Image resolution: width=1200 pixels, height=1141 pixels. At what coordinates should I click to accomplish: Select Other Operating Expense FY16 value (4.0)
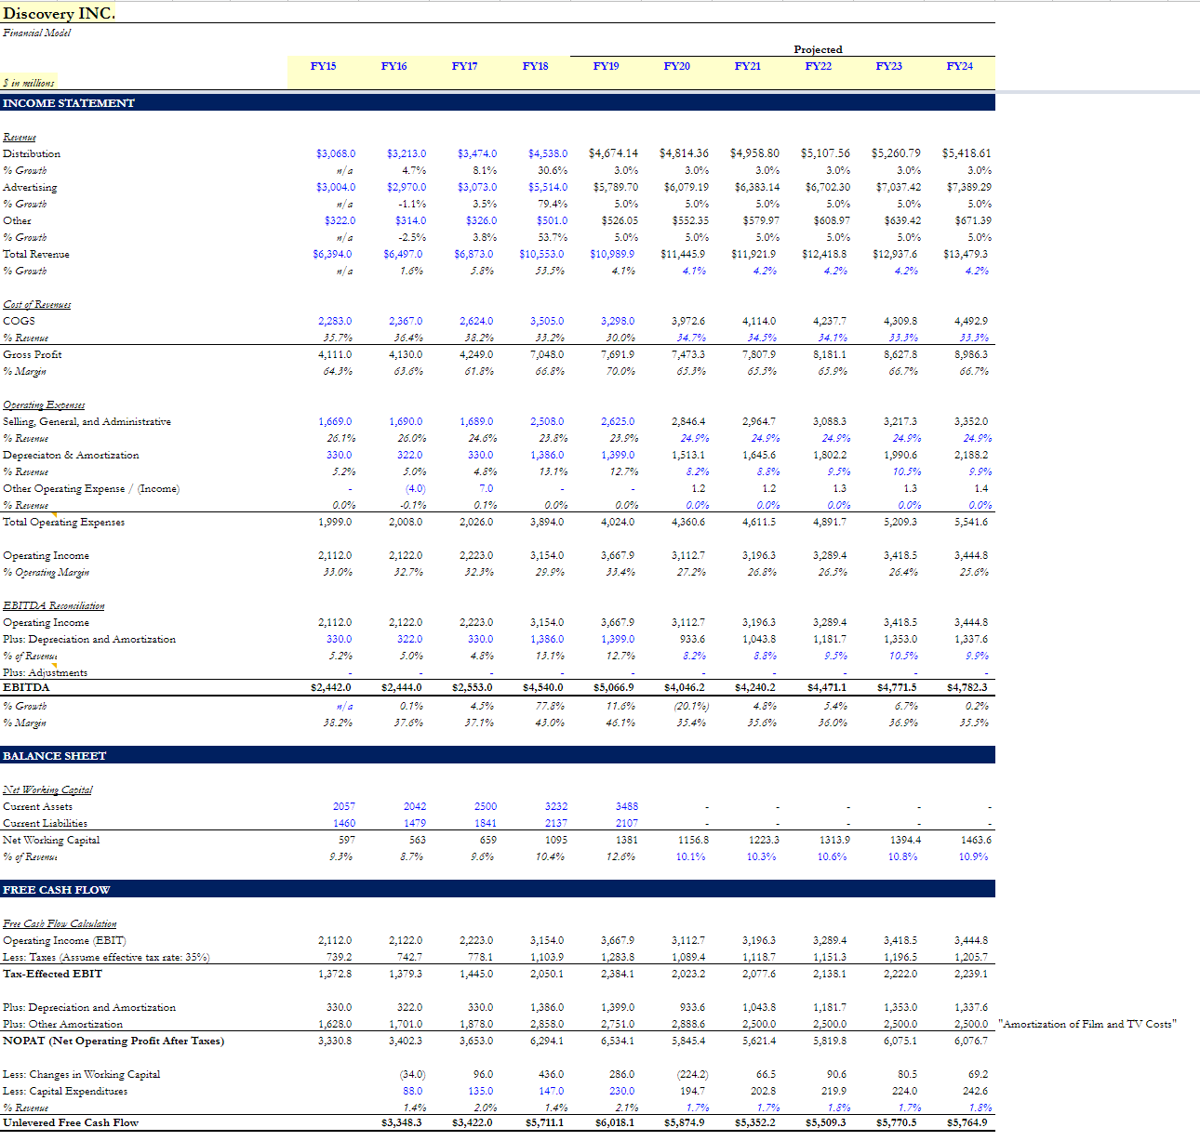tap(415, 488)
